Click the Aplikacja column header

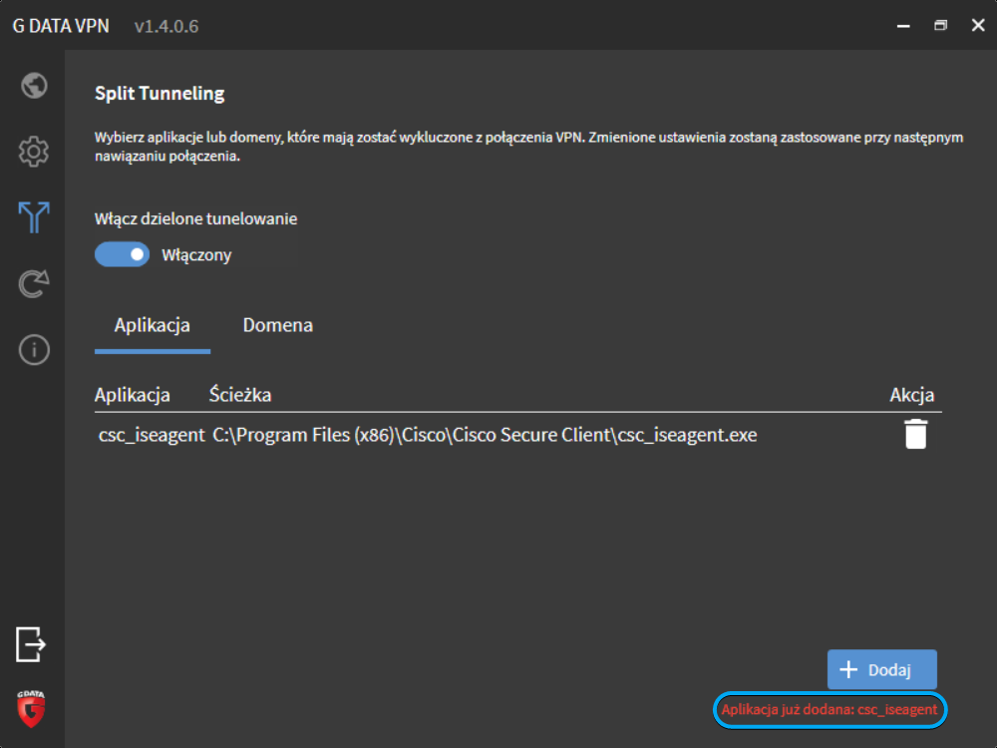tap(133, 395)
